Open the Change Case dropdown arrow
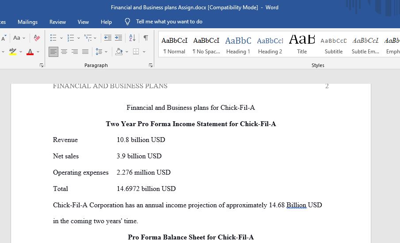The width and height of the screenshot is (400, 243). click(24, 38)
